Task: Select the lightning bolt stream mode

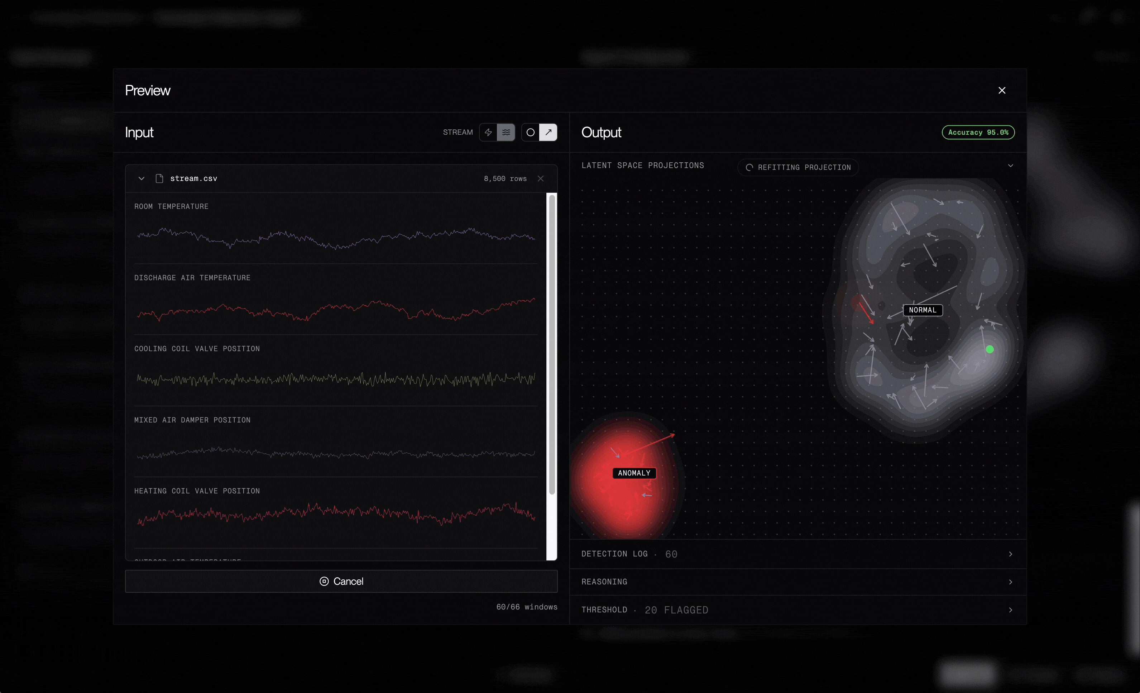Action: 488,132
